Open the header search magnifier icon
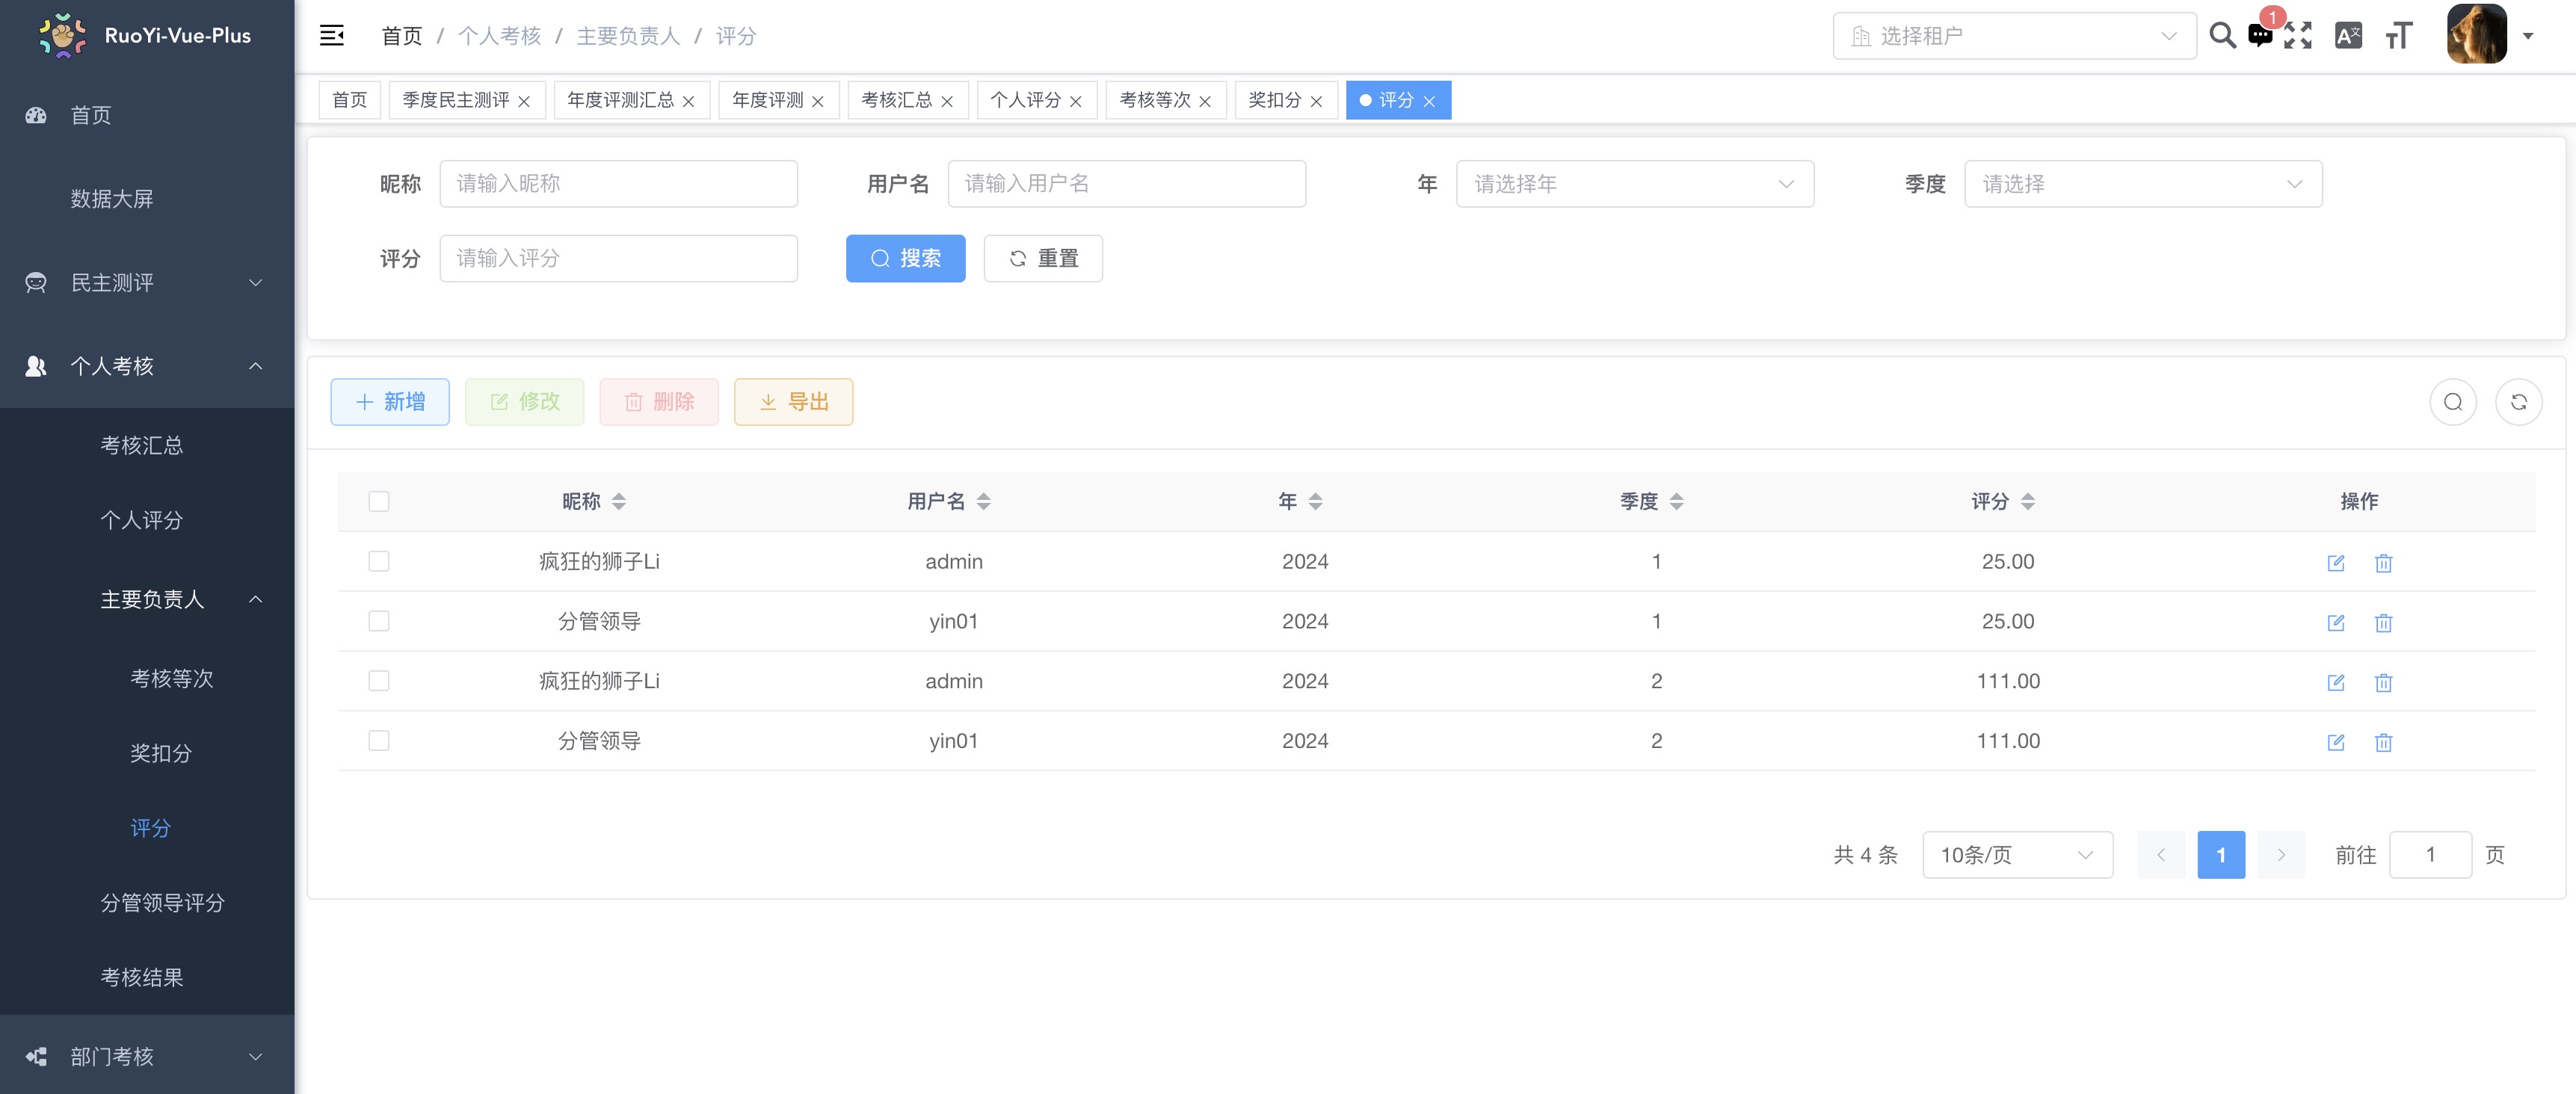This screenshot has width=2576, height=1094. coord(2222,36)
